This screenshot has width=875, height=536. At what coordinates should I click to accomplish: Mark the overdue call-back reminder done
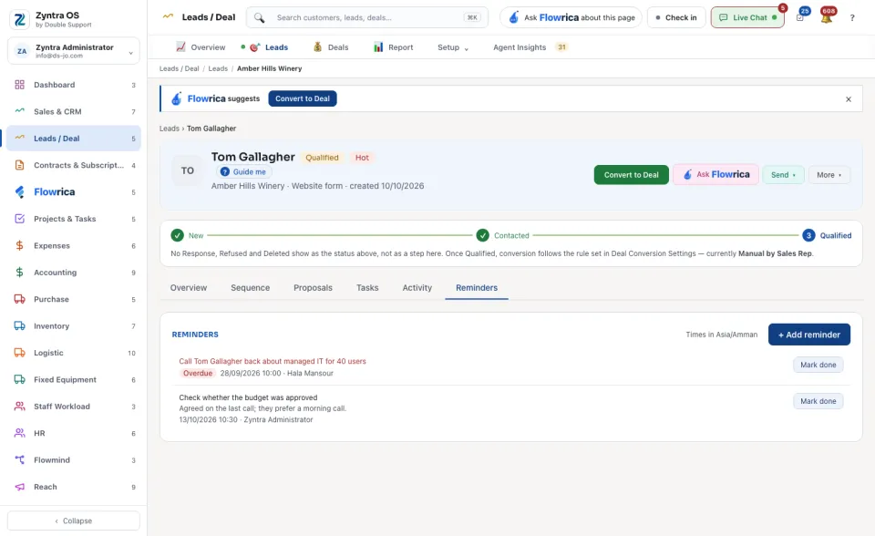point(818,365)
